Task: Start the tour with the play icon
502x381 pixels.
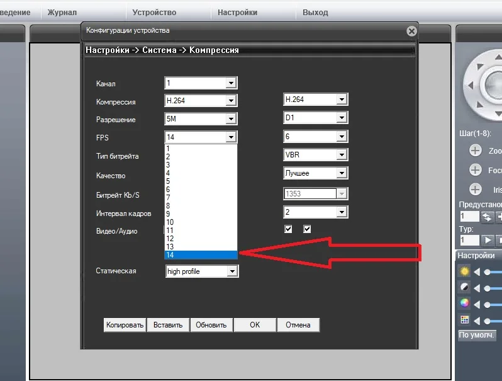Action: click(488, 240)
